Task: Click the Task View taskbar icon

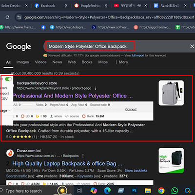Action: 79,191
